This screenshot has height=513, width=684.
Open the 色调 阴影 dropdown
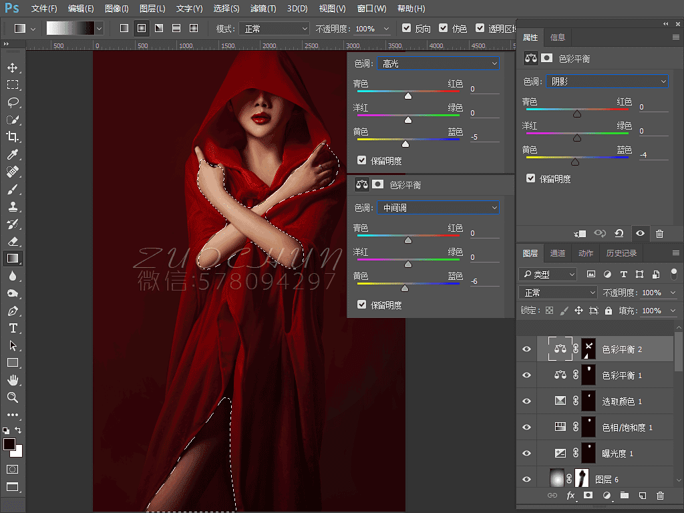[607, 81]
